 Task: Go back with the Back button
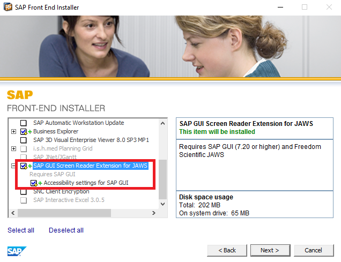(227, 251)
